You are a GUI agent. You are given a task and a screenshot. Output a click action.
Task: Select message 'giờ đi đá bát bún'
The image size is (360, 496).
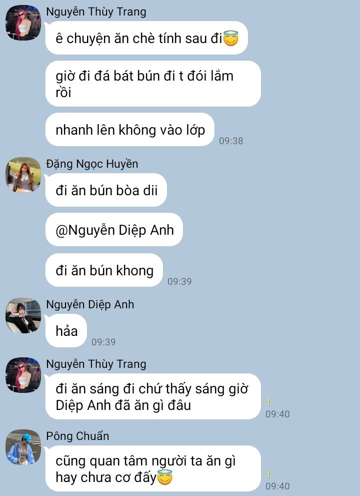point(153,84)
